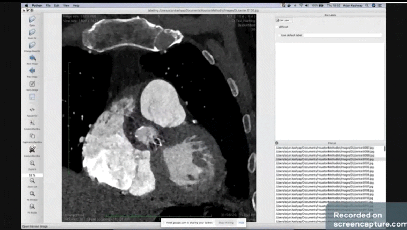Click Stop sharing in the screen-share bar
Image resolution: width=407 pixels, height=230 pixels.
tap(225, 223)
